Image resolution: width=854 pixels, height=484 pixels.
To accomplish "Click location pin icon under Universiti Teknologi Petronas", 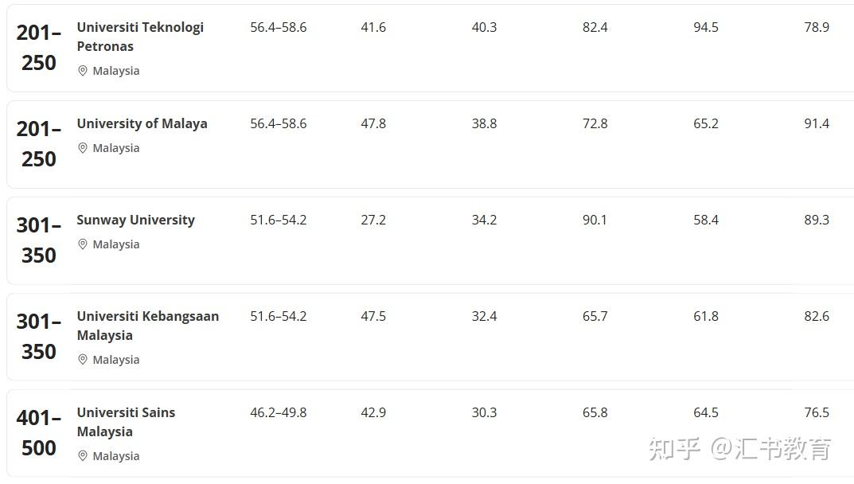I will [x=82, y=71].
